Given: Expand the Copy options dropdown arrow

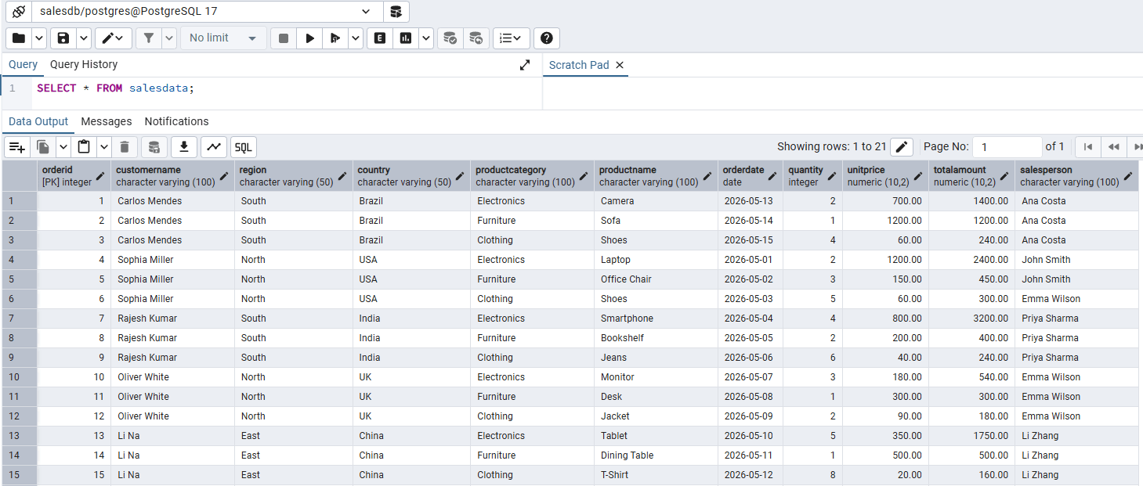Looking at the screenshot, I should (x=63, y=146).
